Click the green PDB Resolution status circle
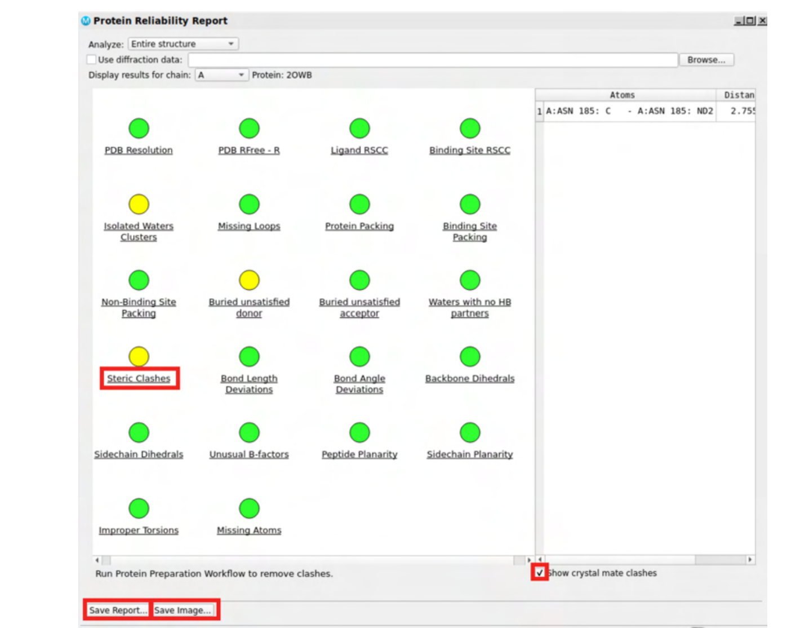 (x=139, y=129)
